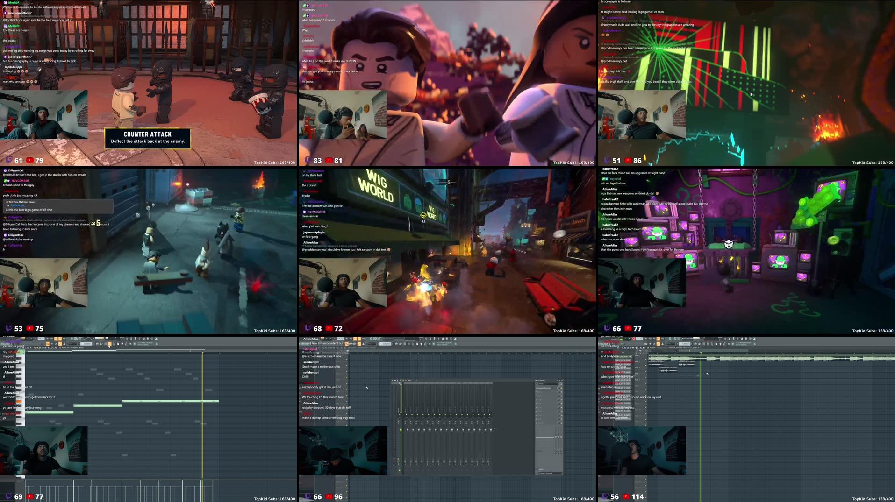Click the question-mark help icon in mixer stream toolbar
Screen dimensions: 895x502
438,339
